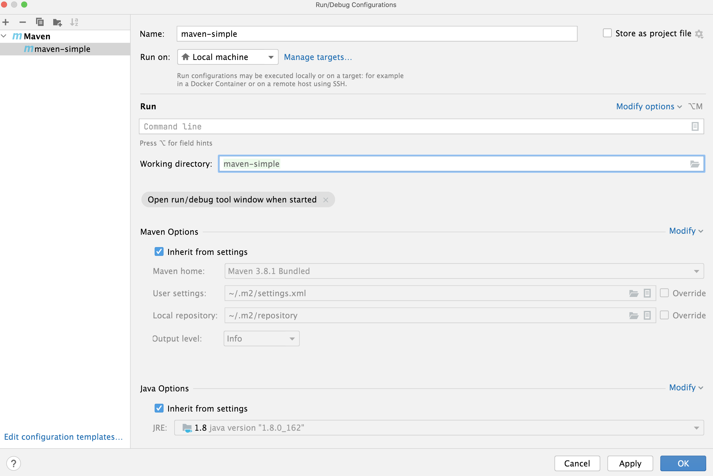Click the Manage targets link

[318, 57]
